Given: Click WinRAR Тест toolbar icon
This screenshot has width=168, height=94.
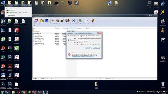Looking at the screenshot, I should (x=47, y=21).
